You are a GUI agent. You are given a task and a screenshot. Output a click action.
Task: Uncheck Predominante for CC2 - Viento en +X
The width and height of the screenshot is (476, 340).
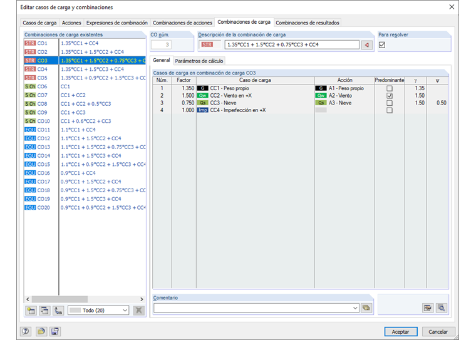point(390,96)
